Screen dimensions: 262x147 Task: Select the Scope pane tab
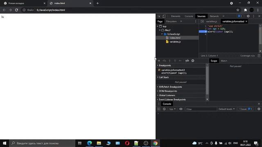coord(214,61)
